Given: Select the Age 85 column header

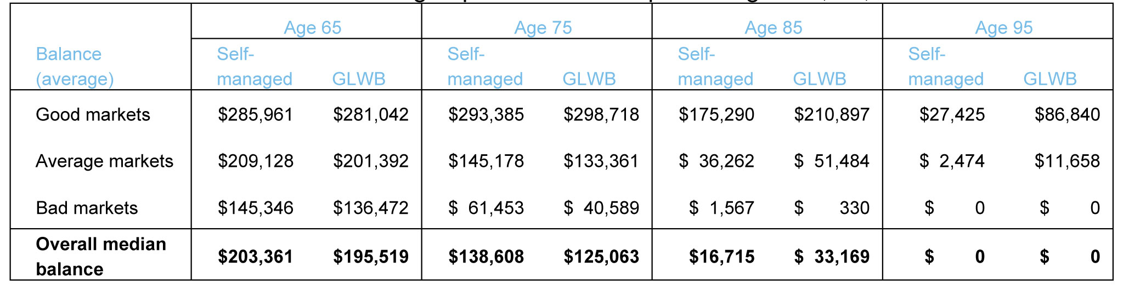Looking at the screenshot, I should click(x=773, y=27).
